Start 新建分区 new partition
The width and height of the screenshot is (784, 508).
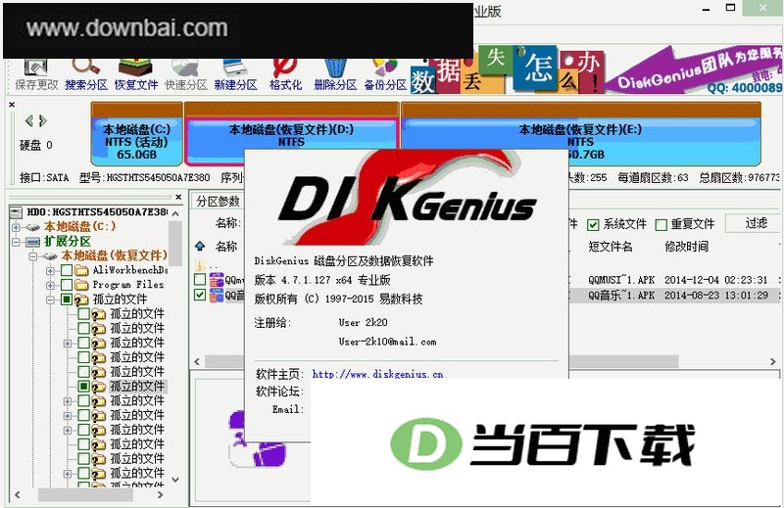tap(235, 75)
